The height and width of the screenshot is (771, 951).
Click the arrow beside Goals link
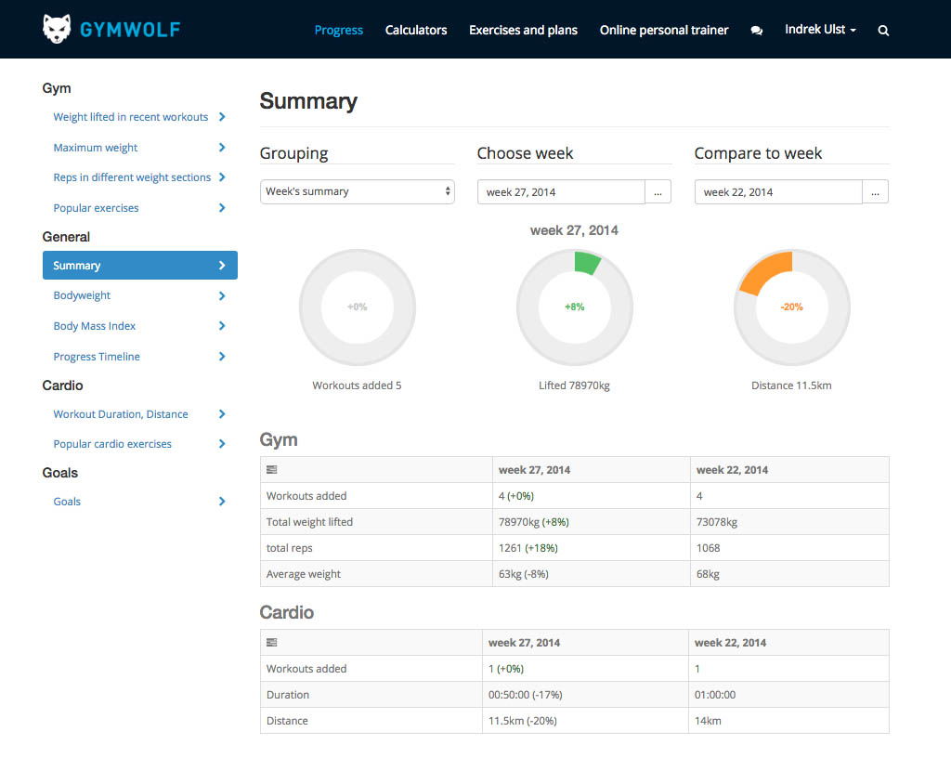(x=222, y=502)
